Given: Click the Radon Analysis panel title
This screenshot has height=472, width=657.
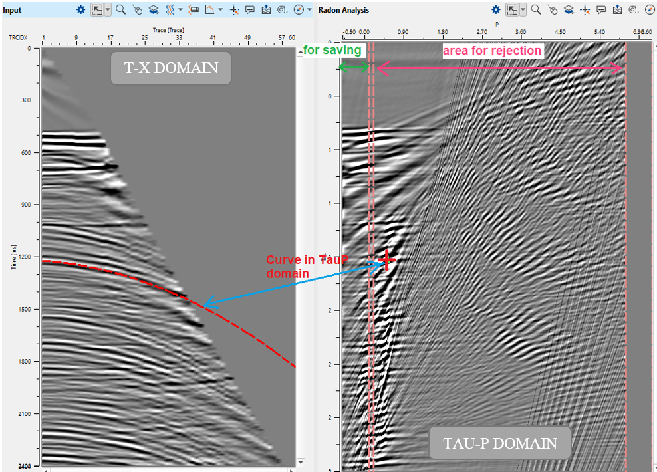Looking at the screenshot, I should click(343, 10).
